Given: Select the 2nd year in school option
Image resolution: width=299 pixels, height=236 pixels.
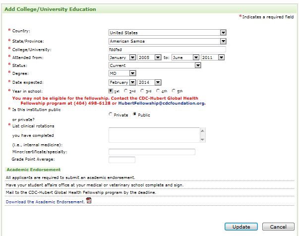Looking at the screenshot, I should (126, 91).
